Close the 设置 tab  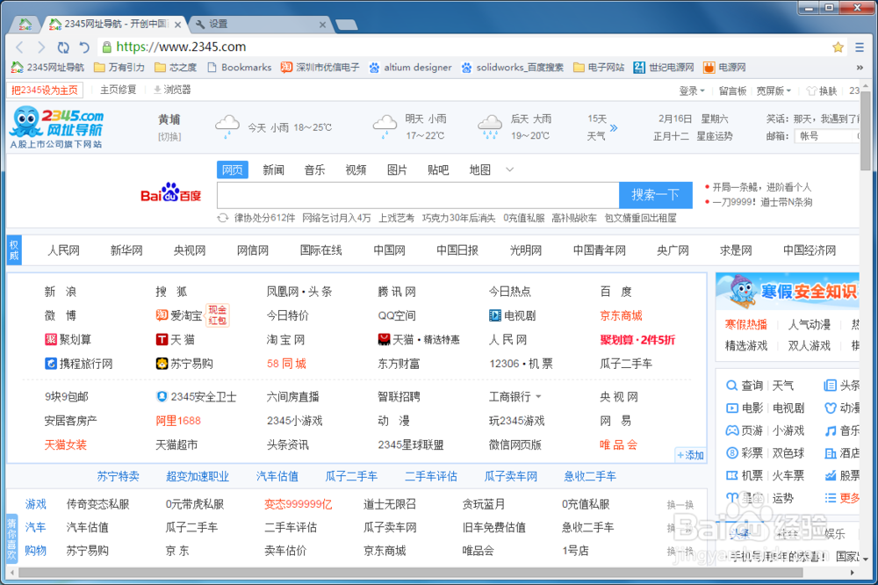pyautogui.click(x=322, y=25)
